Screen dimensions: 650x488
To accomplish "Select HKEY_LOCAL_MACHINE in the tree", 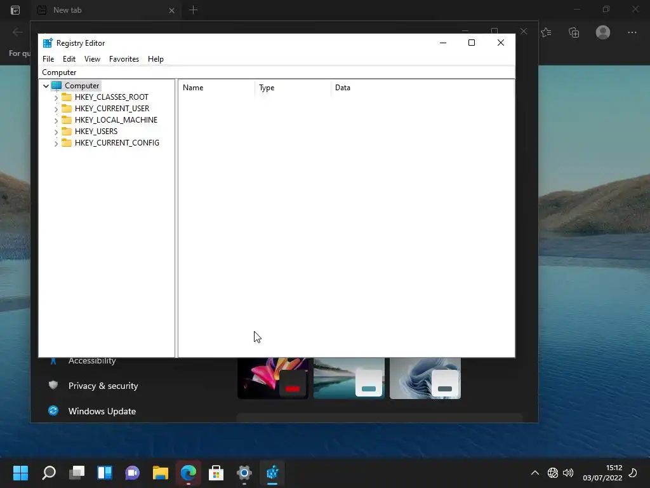I will click(x=116, y=120).
